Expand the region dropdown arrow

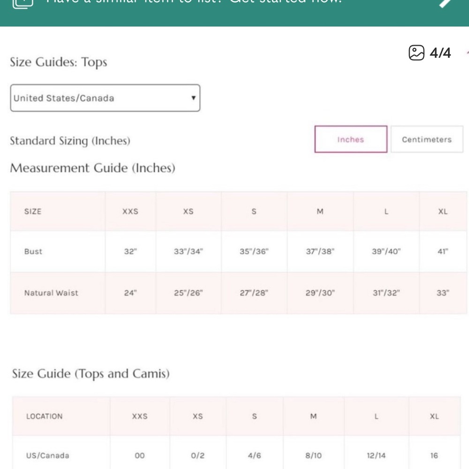pos(194,98)
